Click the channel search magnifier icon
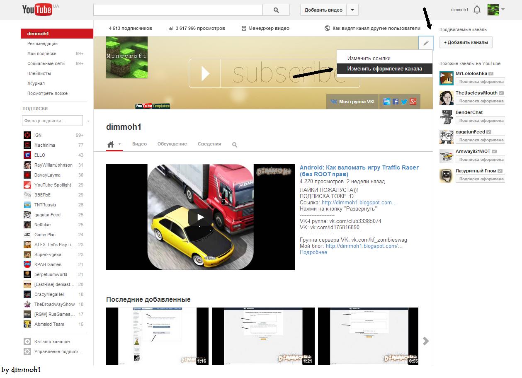This screenshot has width=522, height=378. [235, 145]
